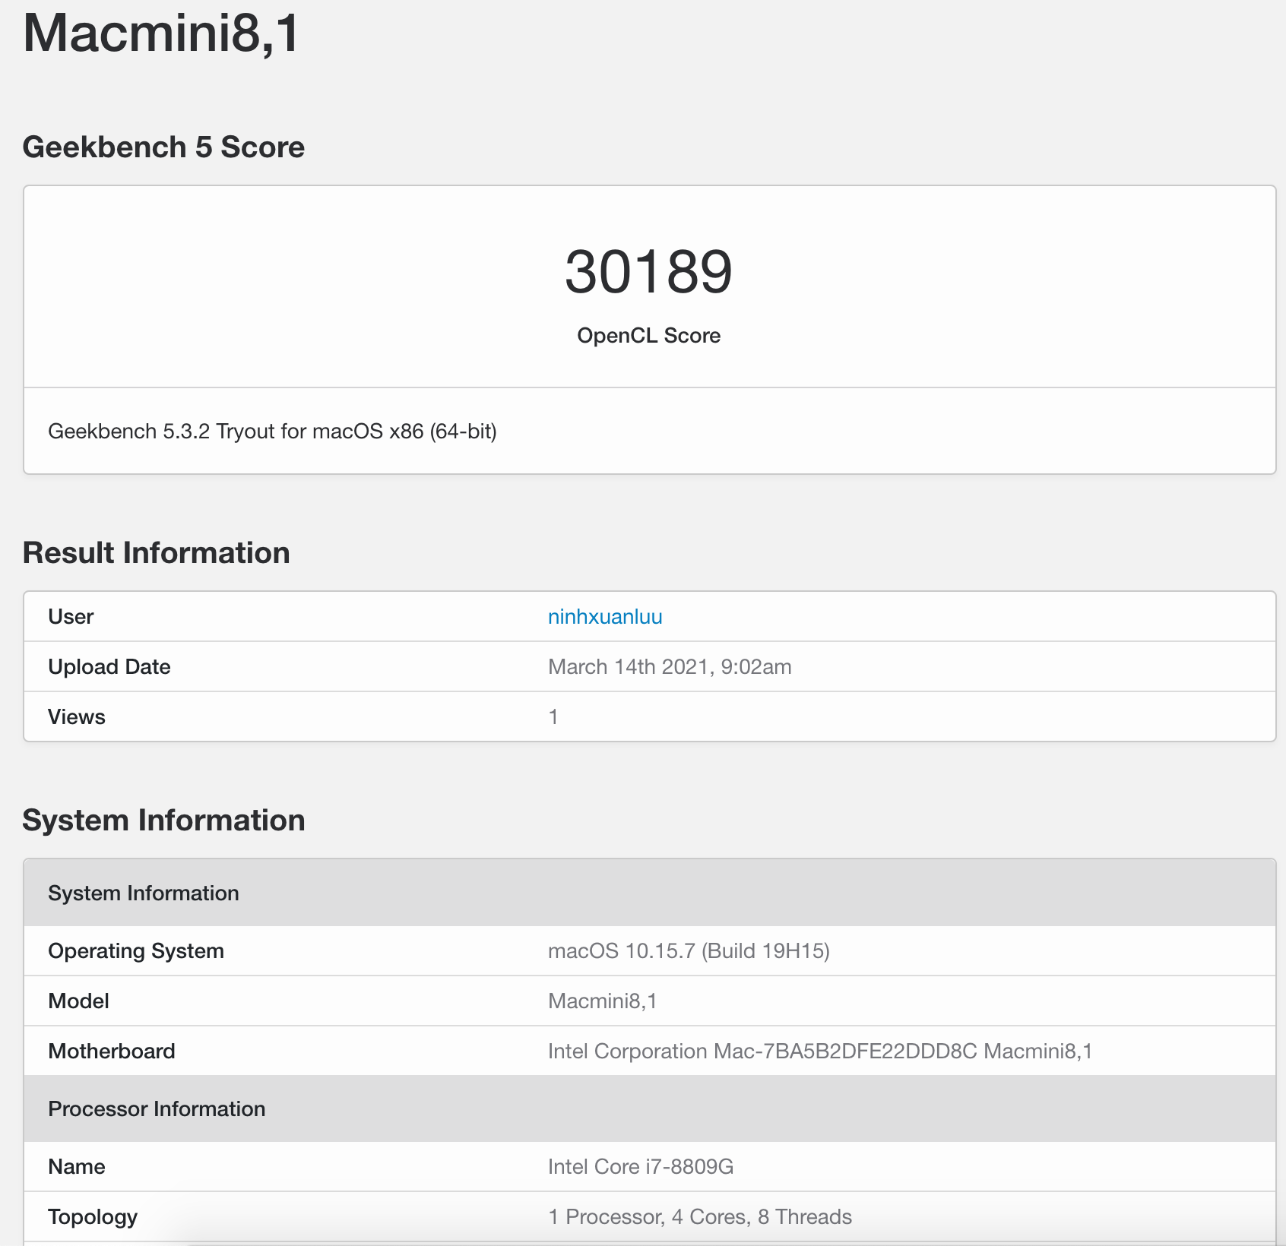Viewport: 1286px width, 1246px height.
Task: Click the processor Name label
Action: pyautogui.click(x=77, y=1167)
